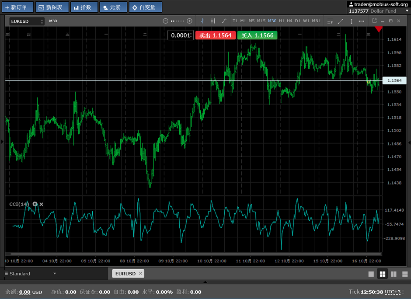Select the M5 timeframe
Screen dimensions: 411x299
(251, 21)
